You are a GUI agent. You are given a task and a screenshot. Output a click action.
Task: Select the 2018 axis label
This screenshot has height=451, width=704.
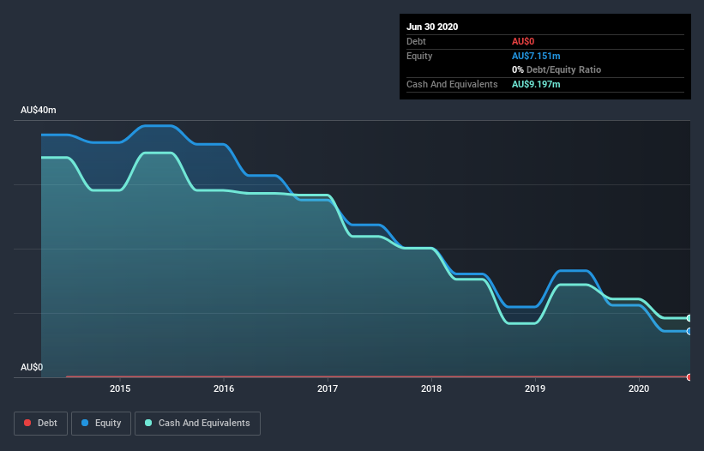pyautogui.click(x=431, y=388)
